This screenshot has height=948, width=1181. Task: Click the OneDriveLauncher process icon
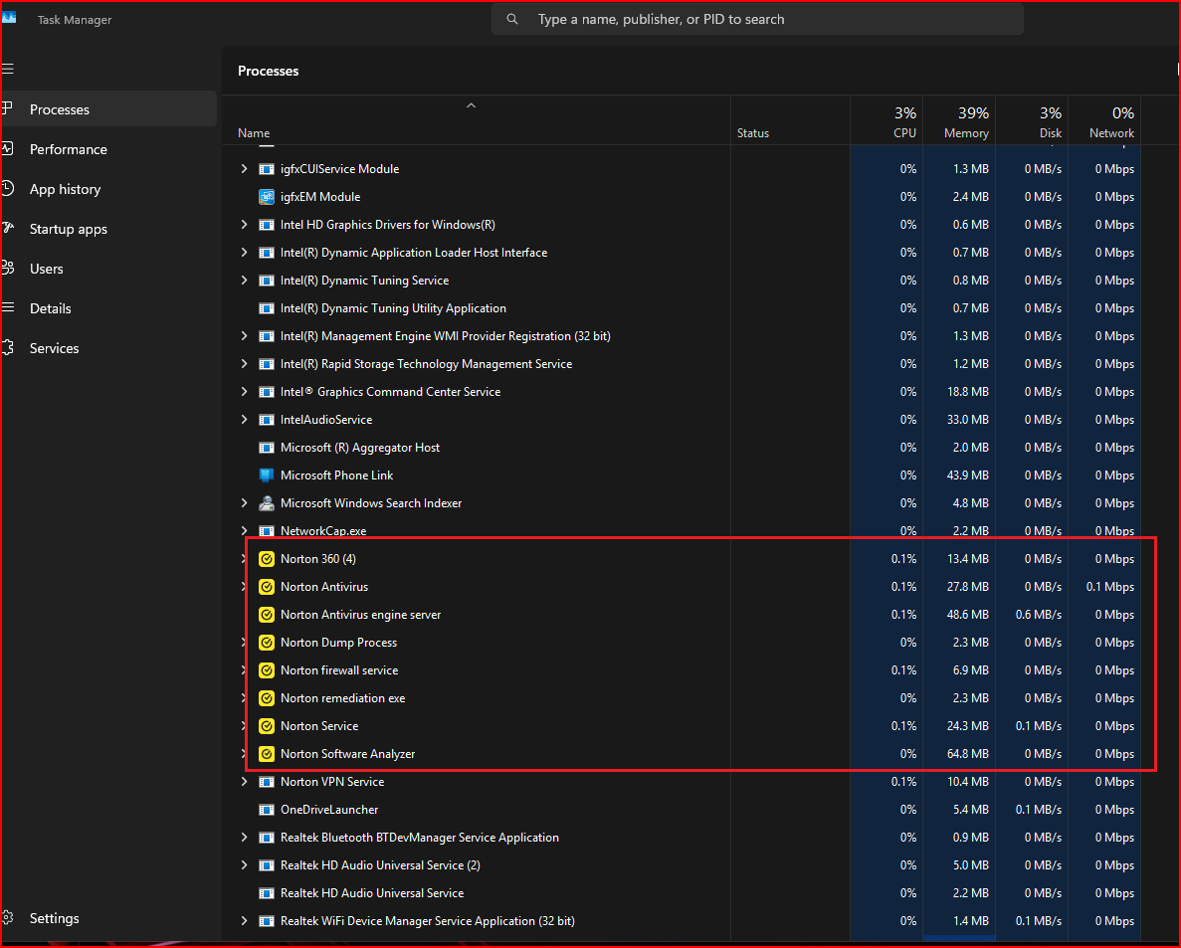pos(267,810)
